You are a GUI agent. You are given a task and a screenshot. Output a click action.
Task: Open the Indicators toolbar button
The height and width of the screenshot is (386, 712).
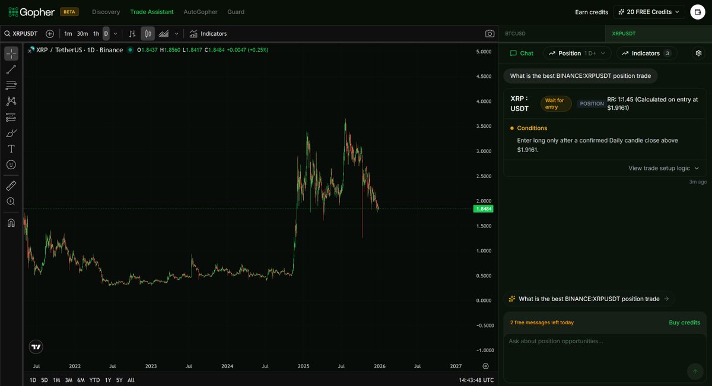(208, 34)
